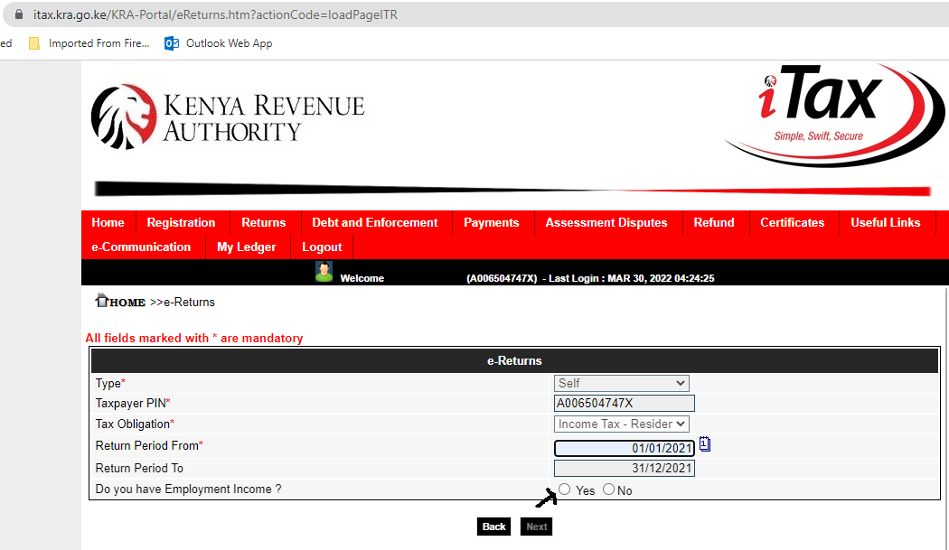Open the Imported From Fire bookmarks folder
Viewport: 949px width, 550px height.
pos(34,42)
